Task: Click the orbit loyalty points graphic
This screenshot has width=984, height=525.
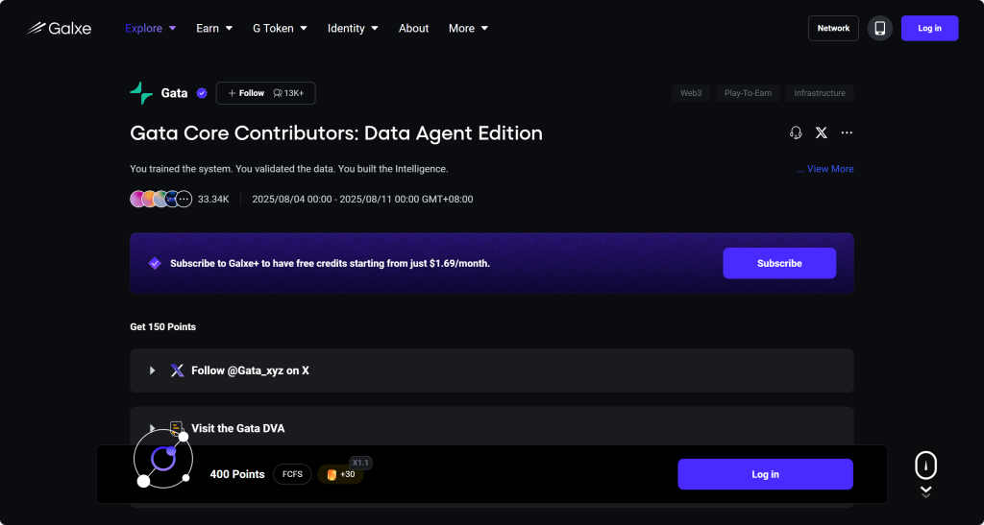Action: tap(162, 459)
